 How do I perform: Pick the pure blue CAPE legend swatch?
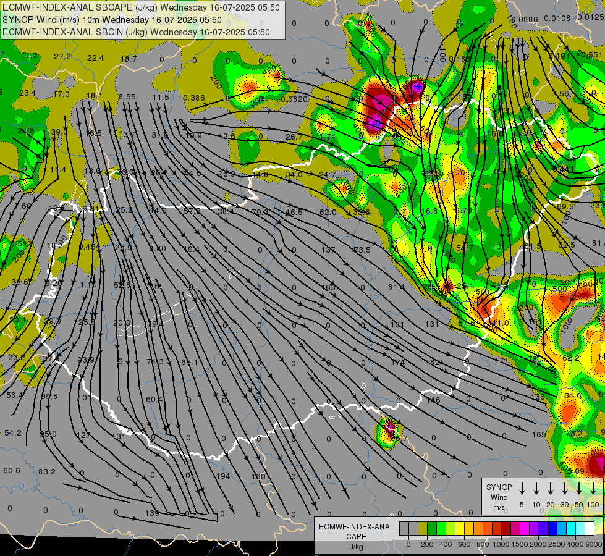(x=553, y=528)
